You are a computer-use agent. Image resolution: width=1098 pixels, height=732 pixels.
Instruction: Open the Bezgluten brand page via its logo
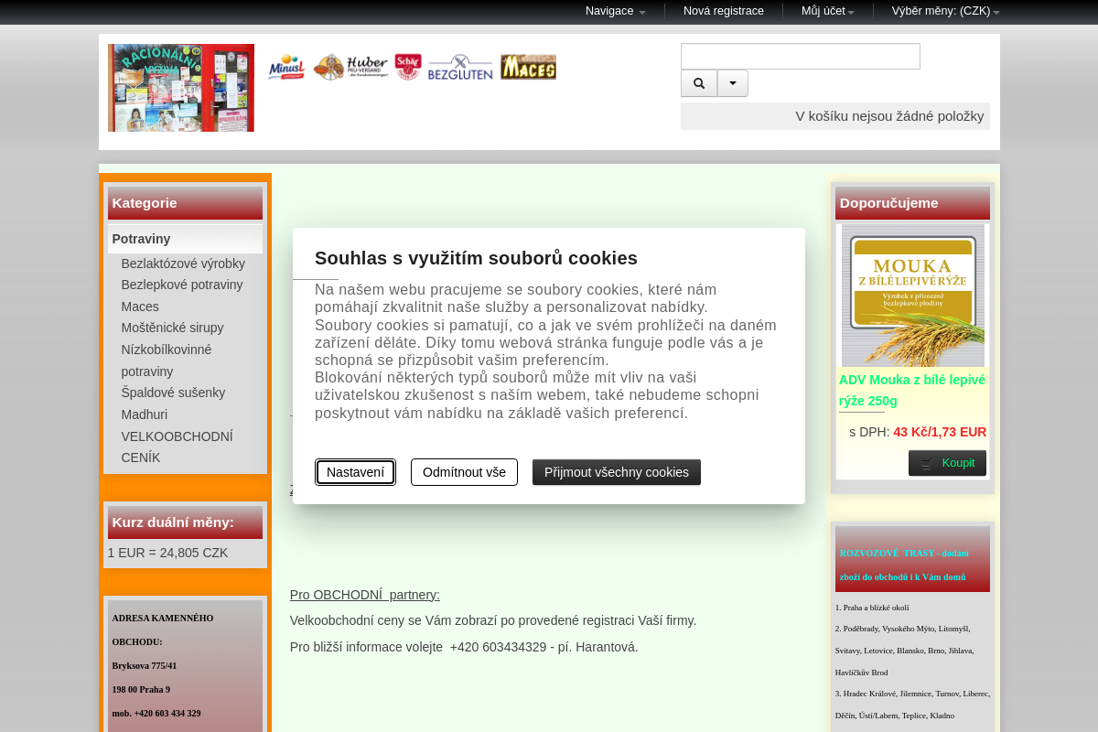click(x=459, y=67)
